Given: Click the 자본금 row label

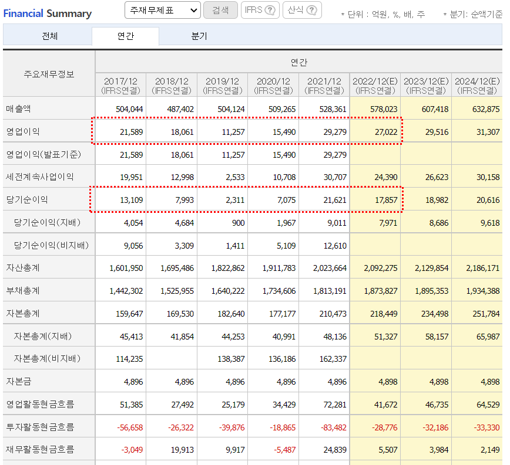Looking at the screenshot, I should pyautogui.click(x=19, y=381).
